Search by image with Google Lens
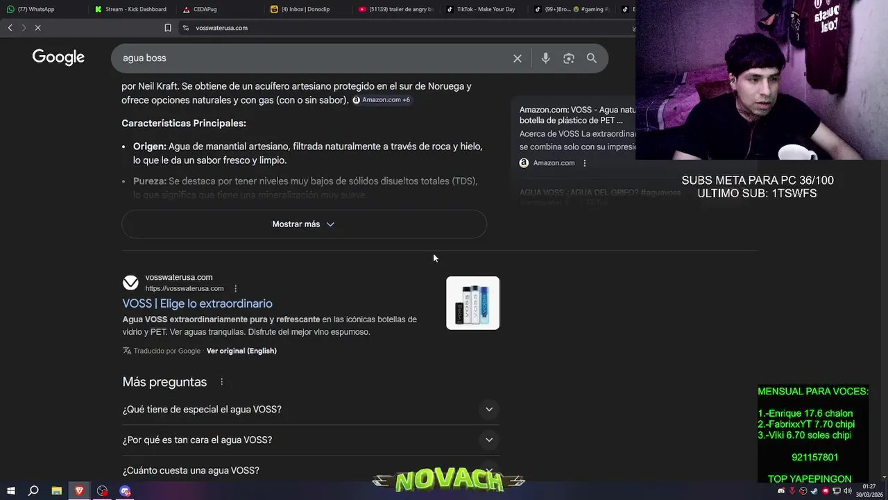 click(x=569, y=58)
